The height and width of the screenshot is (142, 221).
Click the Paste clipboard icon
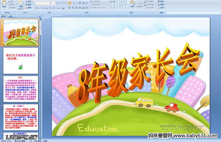pyautogui.click(x=4, y=3)
